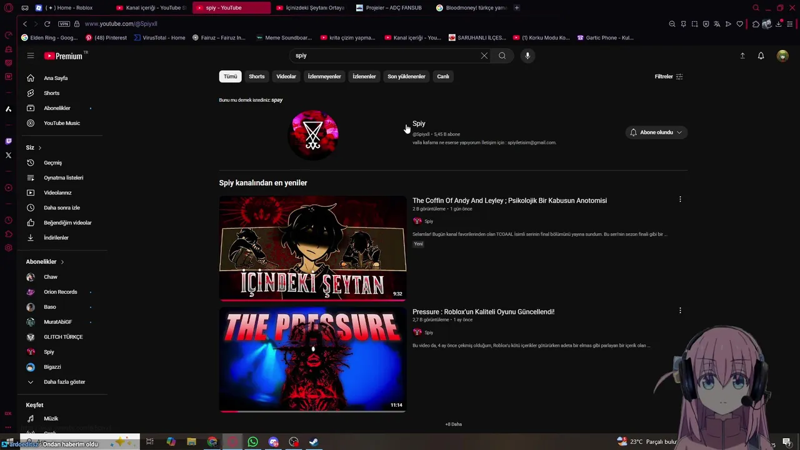Viewport: 800px width, 450px height.
Task: Open the notifications bell in the header
Action: click(761, 56)
